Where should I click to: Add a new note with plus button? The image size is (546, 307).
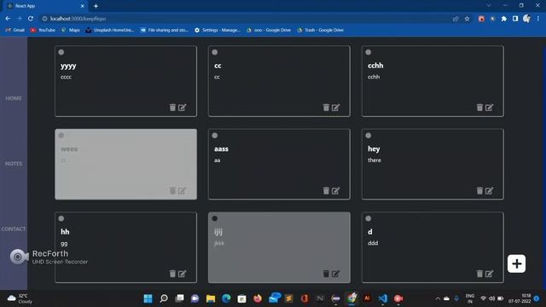point(516,264)
